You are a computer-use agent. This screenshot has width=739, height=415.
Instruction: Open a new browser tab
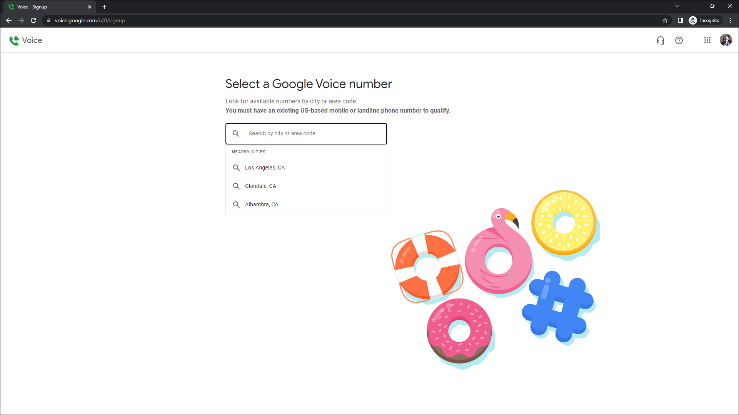click(x=104, y=7)
